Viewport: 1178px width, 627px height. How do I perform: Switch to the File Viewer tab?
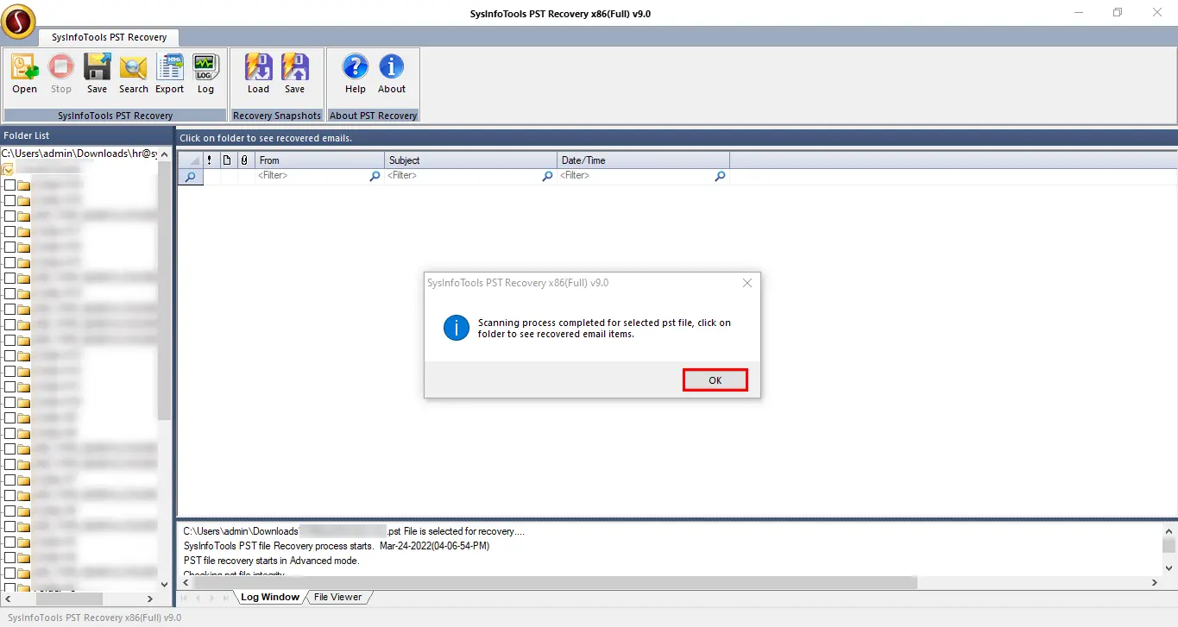point(337,597)
